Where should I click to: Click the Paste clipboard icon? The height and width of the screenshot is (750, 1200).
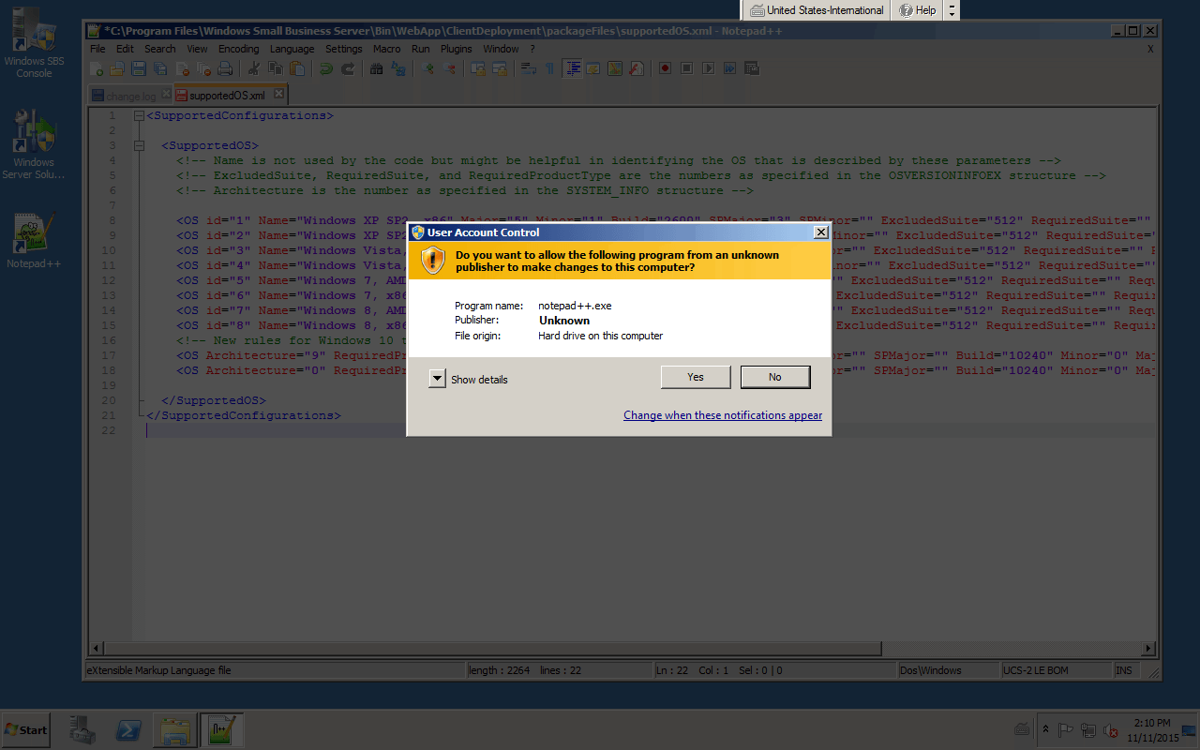(297, 68)
